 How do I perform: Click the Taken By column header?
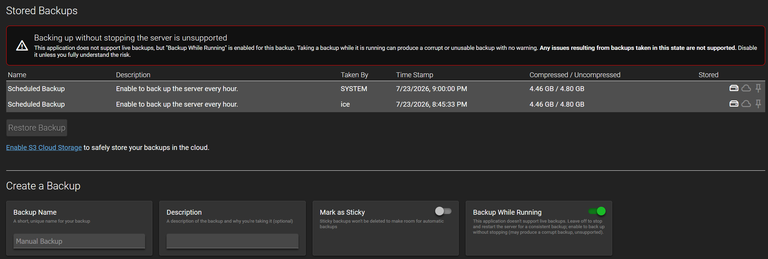tap(354, 75)
